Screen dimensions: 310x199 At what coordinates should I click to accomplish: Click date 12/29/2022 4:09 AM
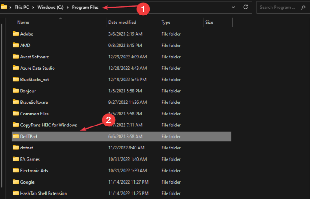pos(128,57)
